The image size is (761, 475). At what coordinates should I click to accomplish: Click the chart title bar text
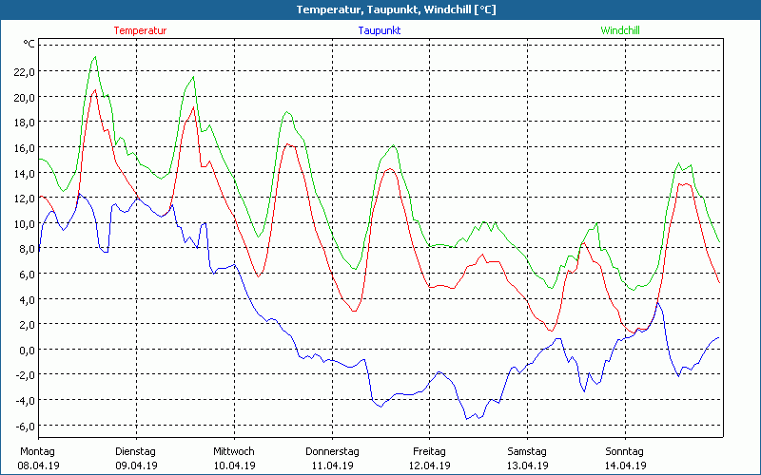pyautogui.click(x=382, y=9)
